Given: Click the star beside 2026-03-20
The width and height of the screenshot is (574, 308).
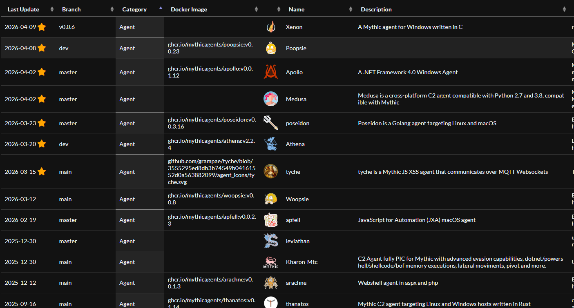Looking at the screenshot, I should coord(42,144).
